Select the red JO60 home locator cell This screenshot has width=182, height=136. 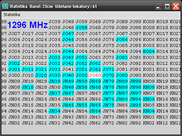point(95,75)
